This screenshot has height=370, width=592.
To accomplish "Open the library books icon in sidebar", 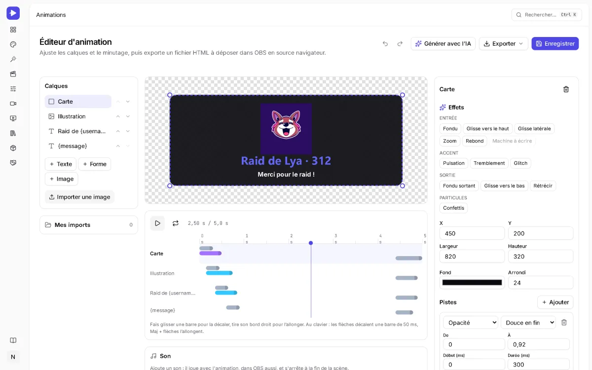I will (x=13, y=133).
